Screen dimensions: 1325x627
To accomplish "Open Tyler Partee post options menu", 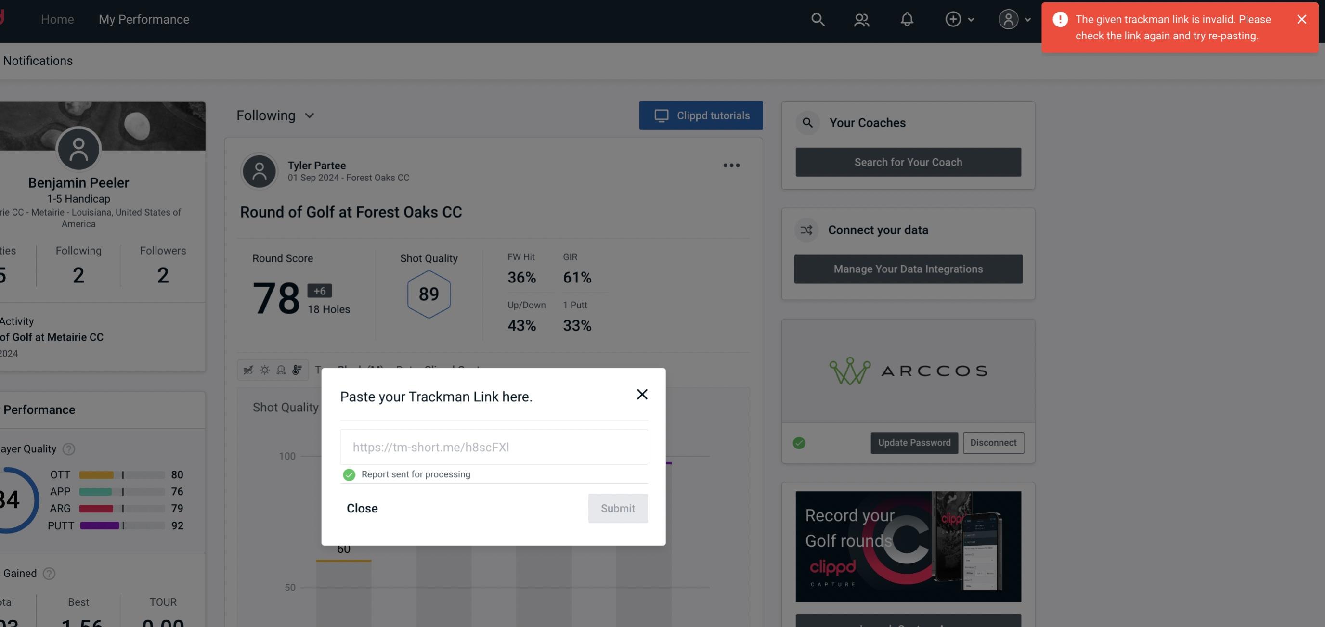I will point(732,165).
